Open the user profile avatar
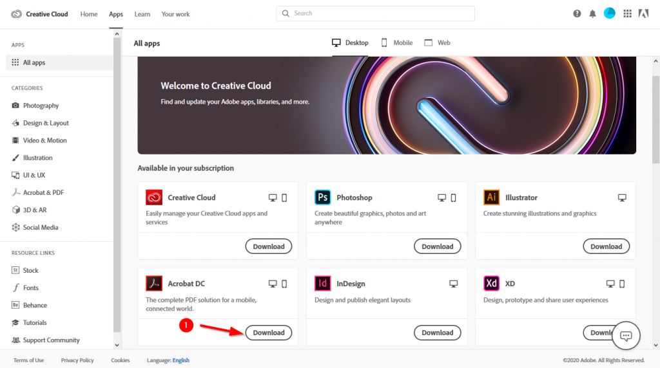This screenshot has width=660, height=368. click(x=610, y=14)
